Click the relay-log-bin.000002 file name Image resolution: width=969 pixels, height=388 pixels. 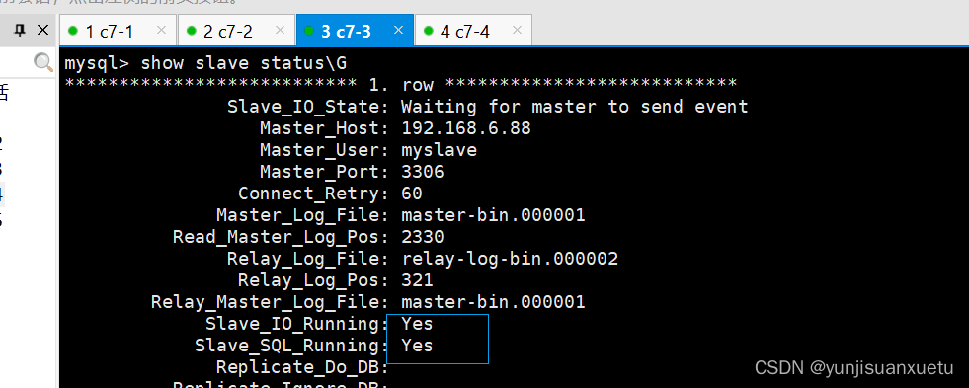(x=510, y=259)
